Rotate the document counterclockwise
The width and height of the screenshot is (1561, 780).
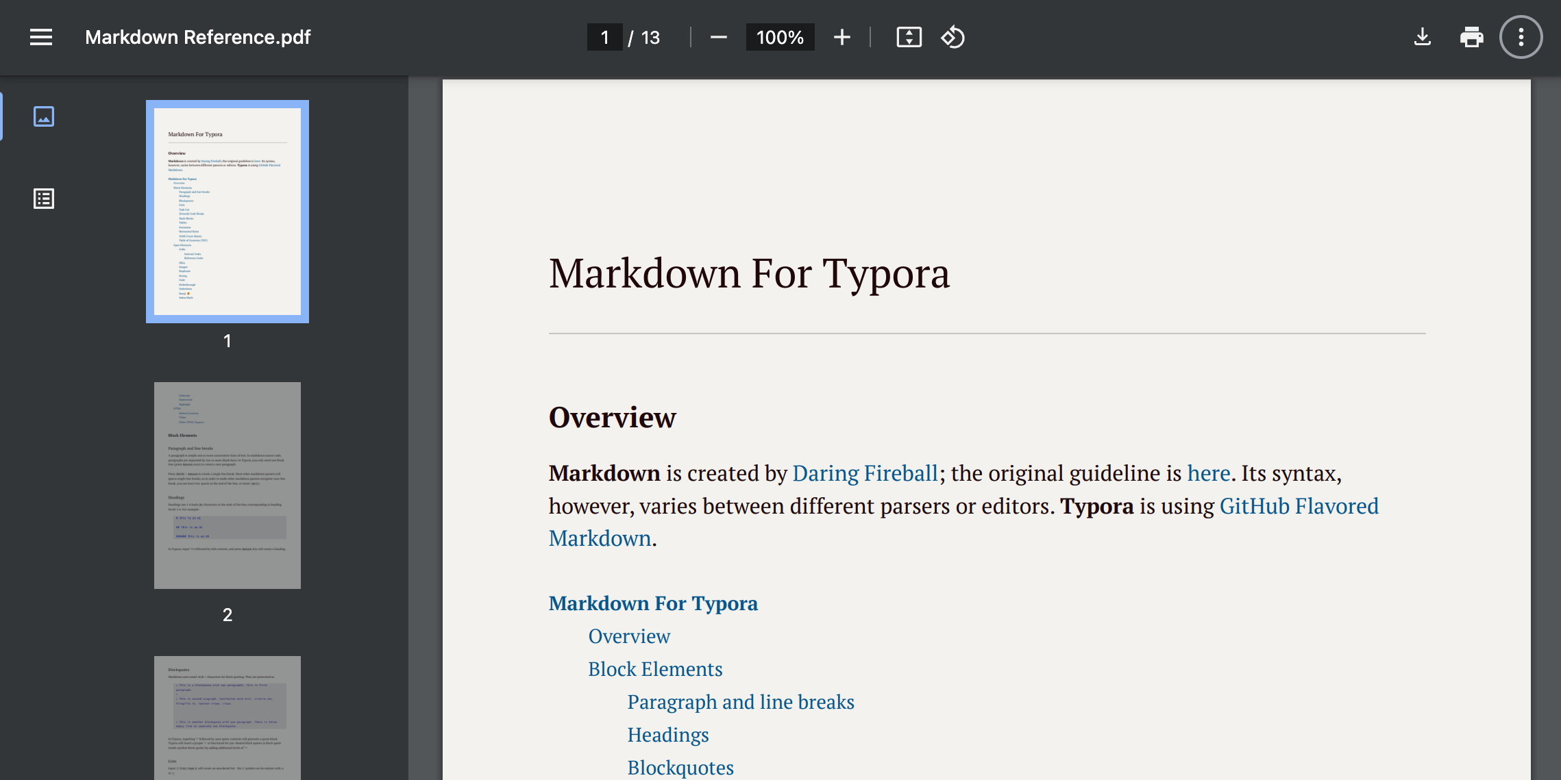[x=952, y=37]
